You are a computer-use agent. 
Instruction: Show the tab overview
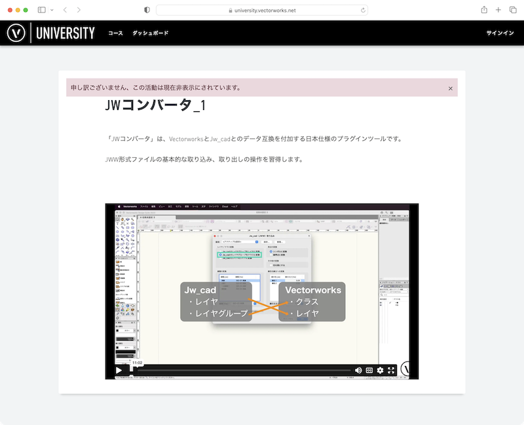click(x=513, y=10)
